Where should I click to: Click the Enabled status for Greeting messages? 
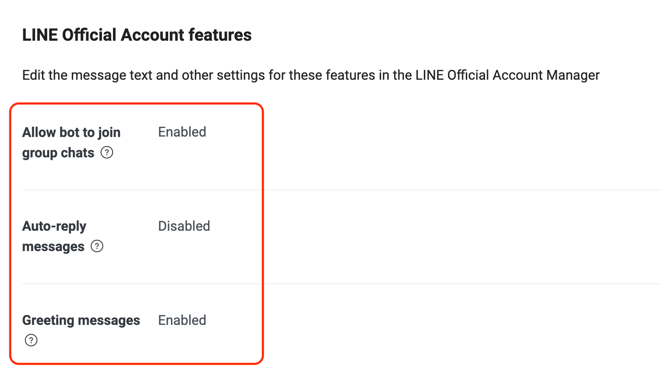(182, 320)
